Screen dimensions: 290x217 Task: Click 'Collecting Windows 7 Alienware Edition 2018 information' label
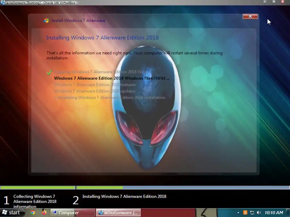(35, 201)
